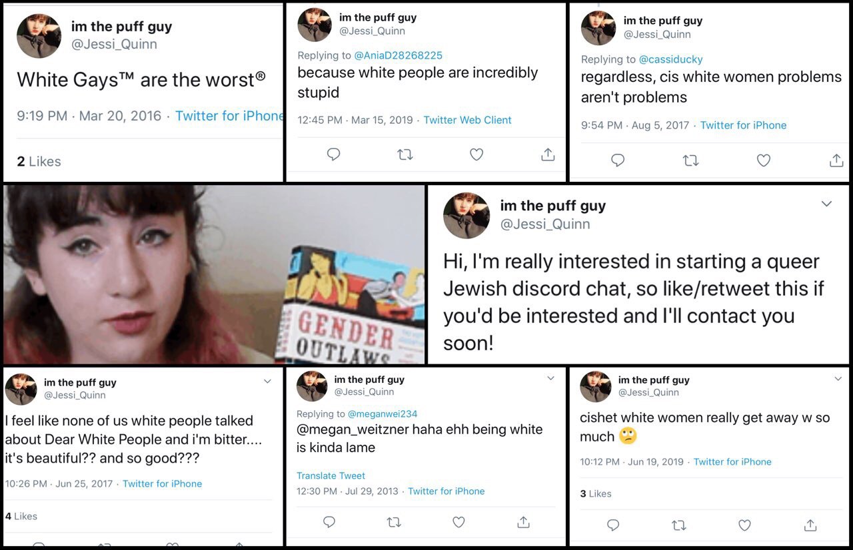This screenshot has width=853, height=550.
Task: Toggle the heart on the @cassiducky reply
Action: (x=764, y=160)
